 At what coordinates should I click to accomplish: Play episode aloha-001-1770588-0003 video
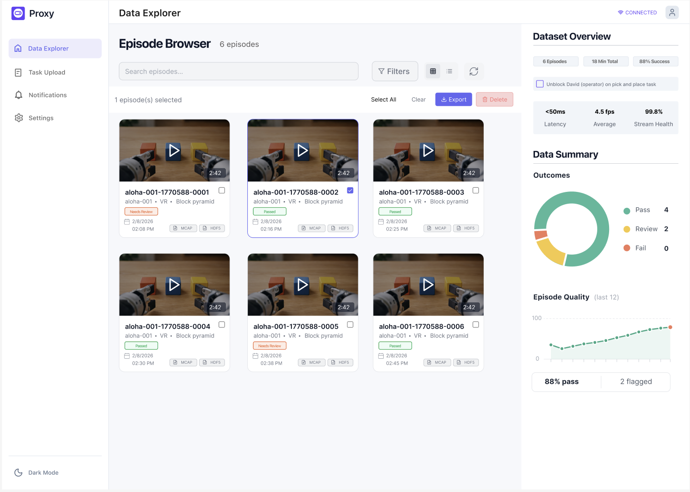point(428,151)
